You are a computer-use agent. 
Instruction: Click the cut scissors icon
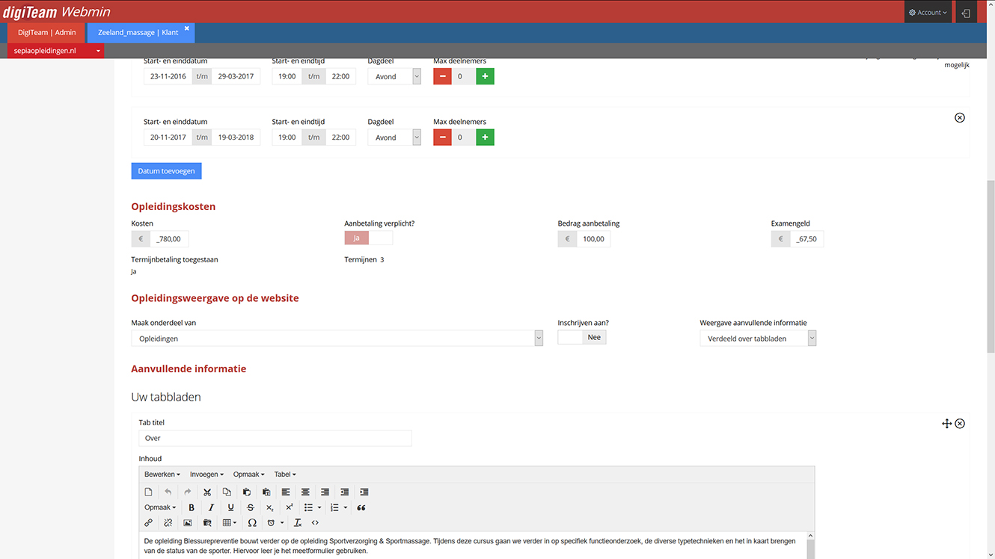tap(207, 492)
